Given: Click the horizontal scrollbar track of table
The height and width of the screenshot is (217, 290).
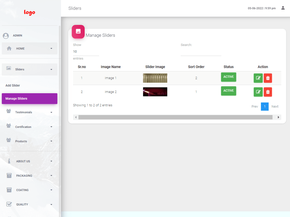Looking at the screenshot, I should (x=175, y=117).
